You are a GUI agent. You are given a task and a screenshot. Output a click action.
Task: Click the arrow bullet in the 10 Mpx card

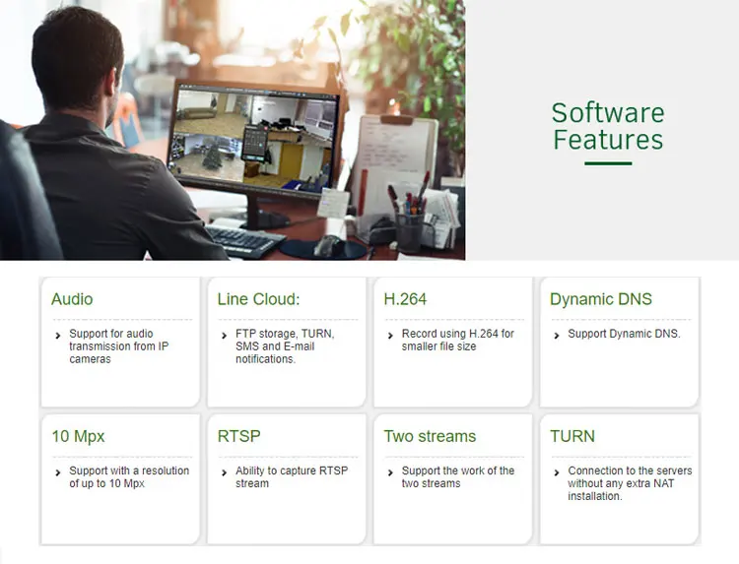point(58,471)
